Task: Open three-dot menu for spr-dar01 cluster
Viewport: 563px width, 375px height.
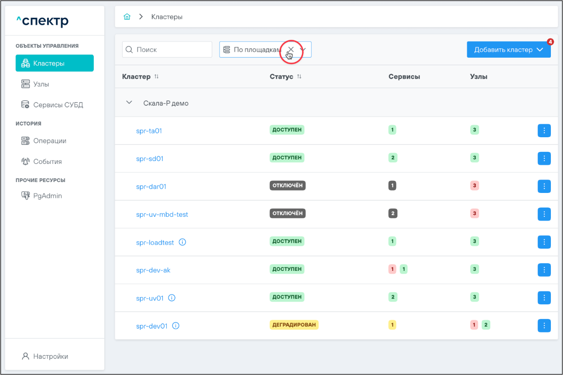Action: 544,186
